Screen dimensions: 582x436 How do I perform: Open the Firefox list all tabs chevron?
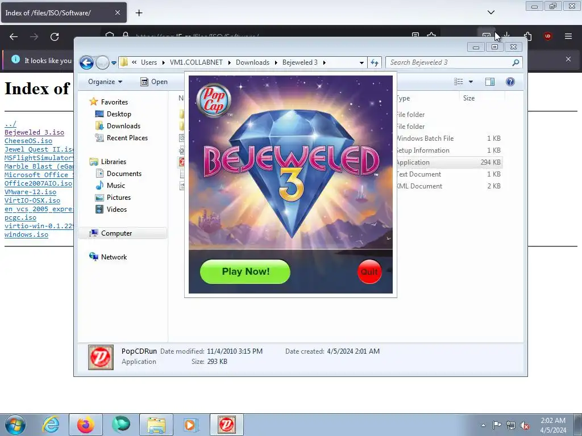tap(490, 12)
